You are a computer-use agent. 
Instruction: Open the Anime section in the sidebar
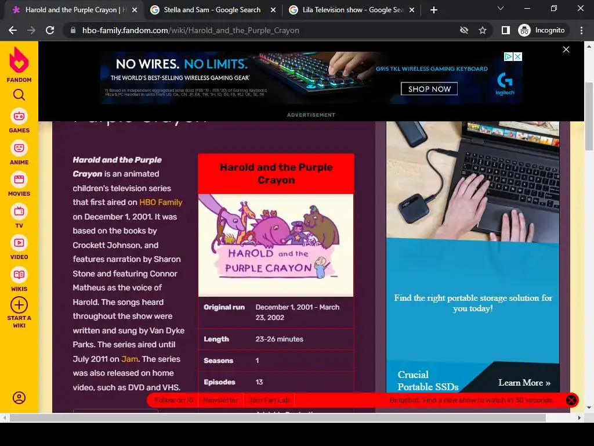tap(19, 153)
